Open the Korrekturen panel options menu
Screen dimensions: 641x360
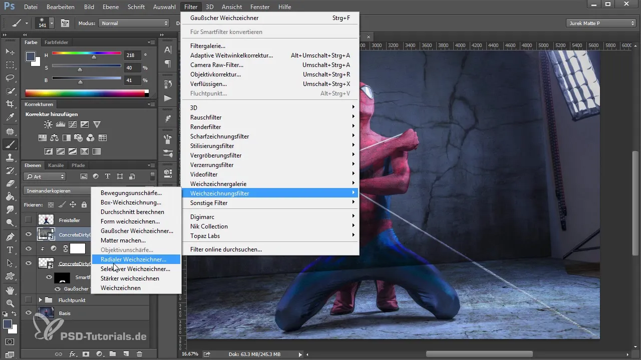(x=151, y=104)
